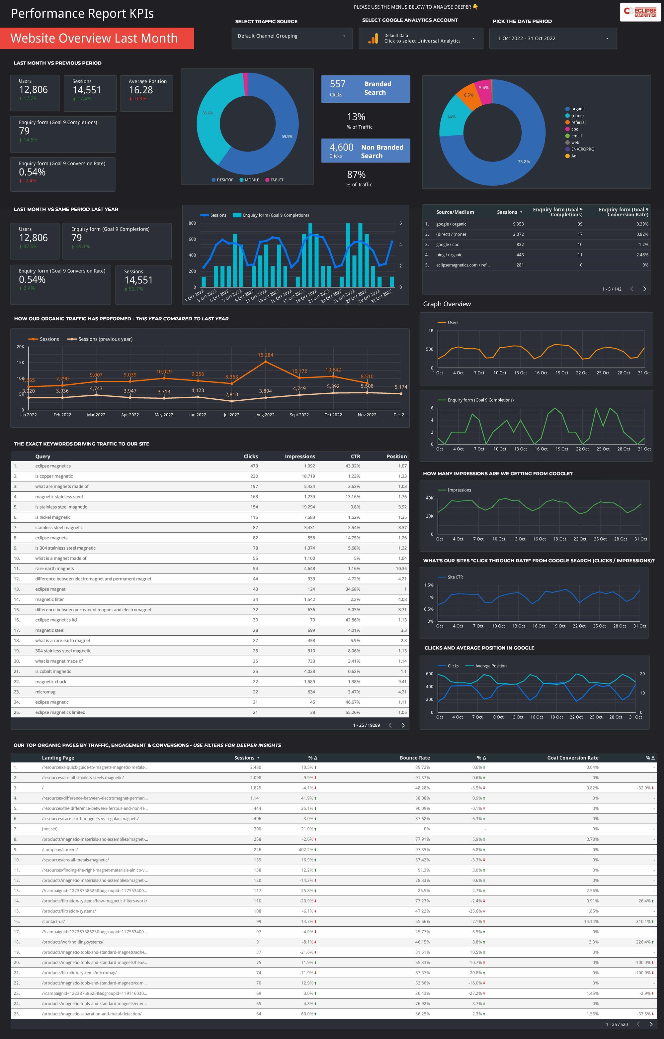Click email legend entry in medium chart

click(x=573, y=136)
